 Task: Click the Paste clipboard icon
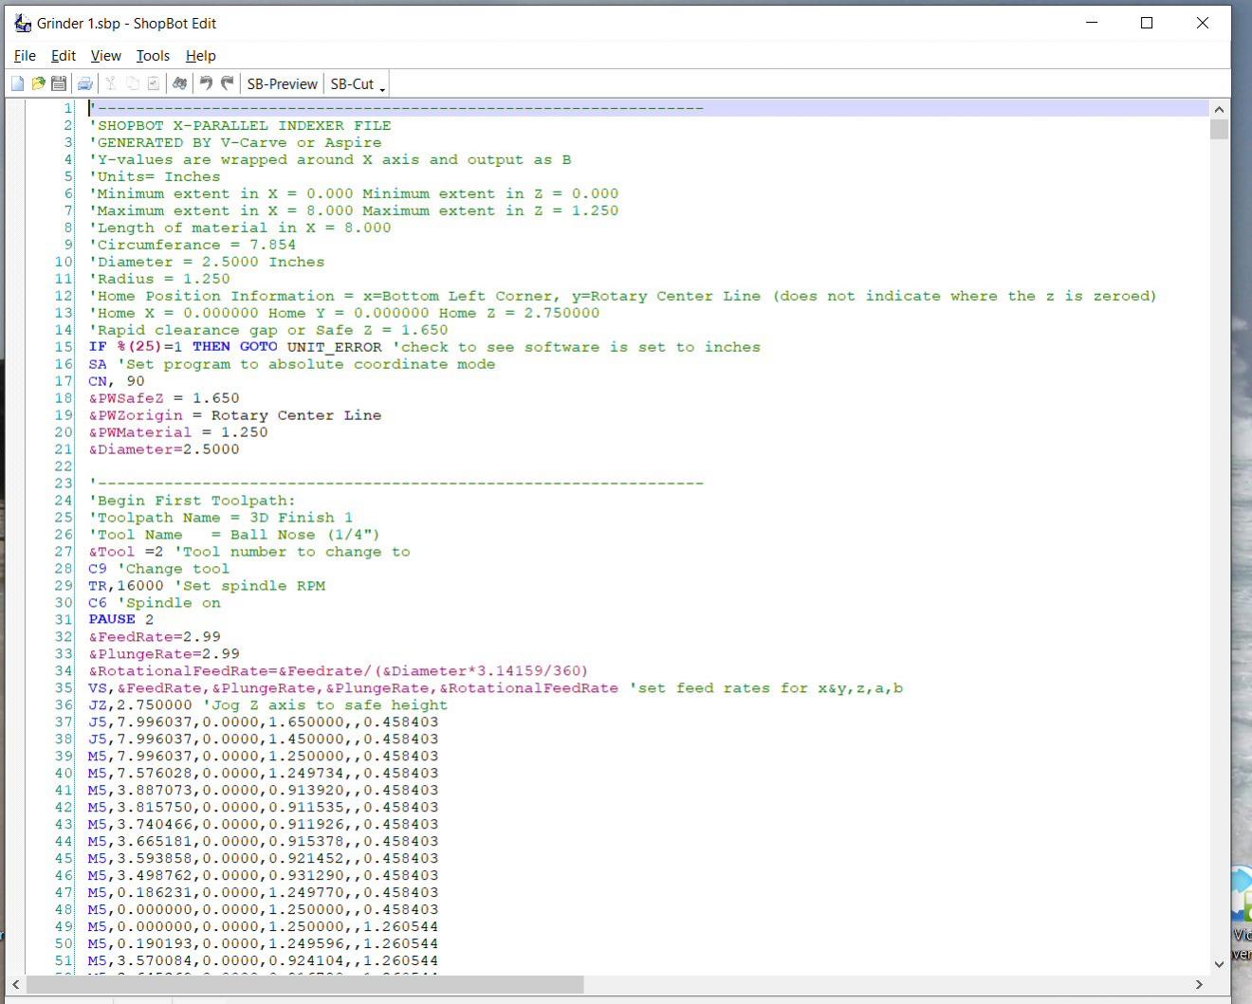pyautogui.click(x=153, y=84)
